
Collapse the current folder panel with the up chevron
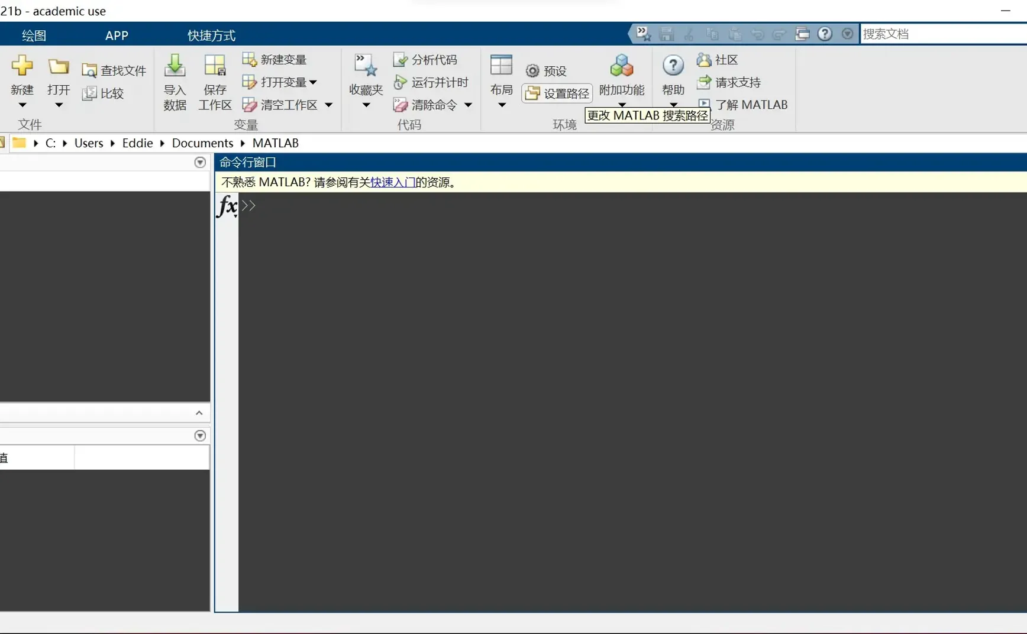click(x=199, y=413)
